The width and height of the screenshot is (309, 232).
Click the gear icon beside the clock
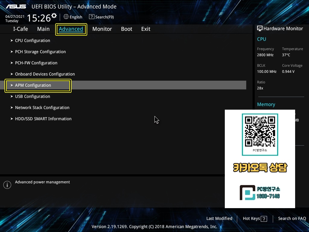click(x=54, y=15)
